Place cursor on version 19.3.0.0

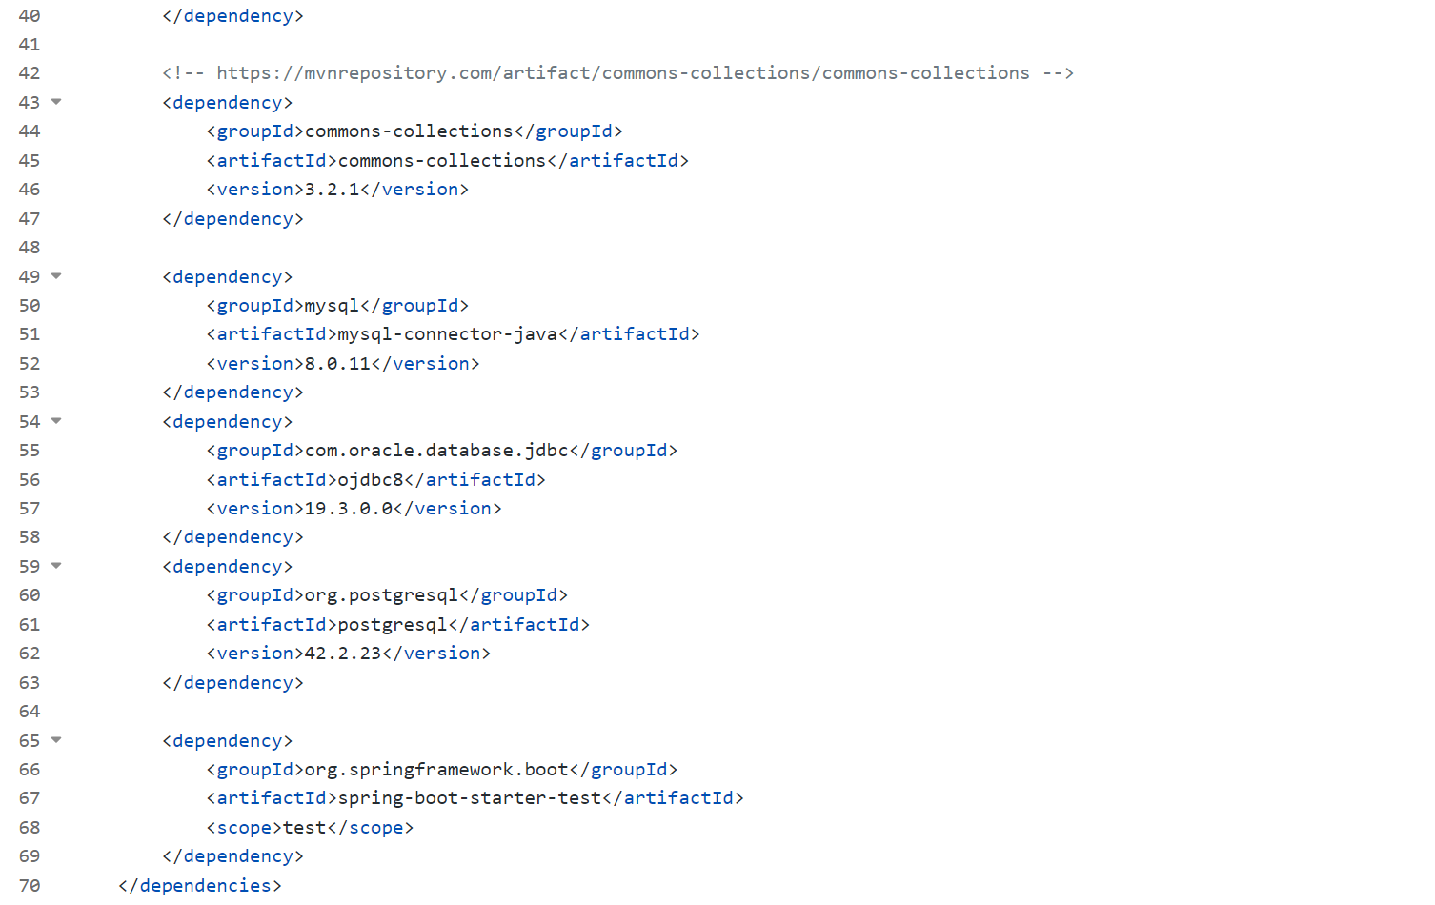pyautogui.click(x=348, y=509)
